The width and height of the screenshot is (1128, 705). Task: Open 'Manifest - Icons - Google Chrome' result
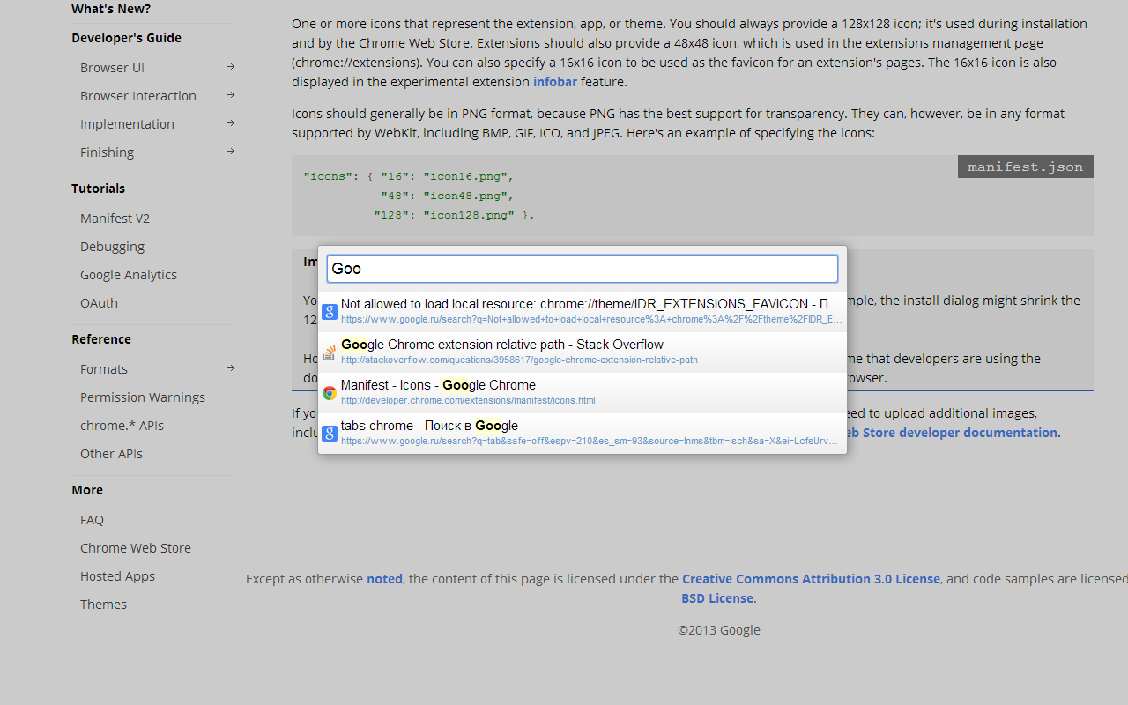tap(583, 393)
